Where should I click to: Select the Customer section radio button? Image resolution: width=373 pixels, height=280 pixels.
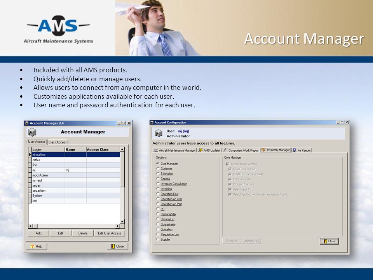click(158, 168)
